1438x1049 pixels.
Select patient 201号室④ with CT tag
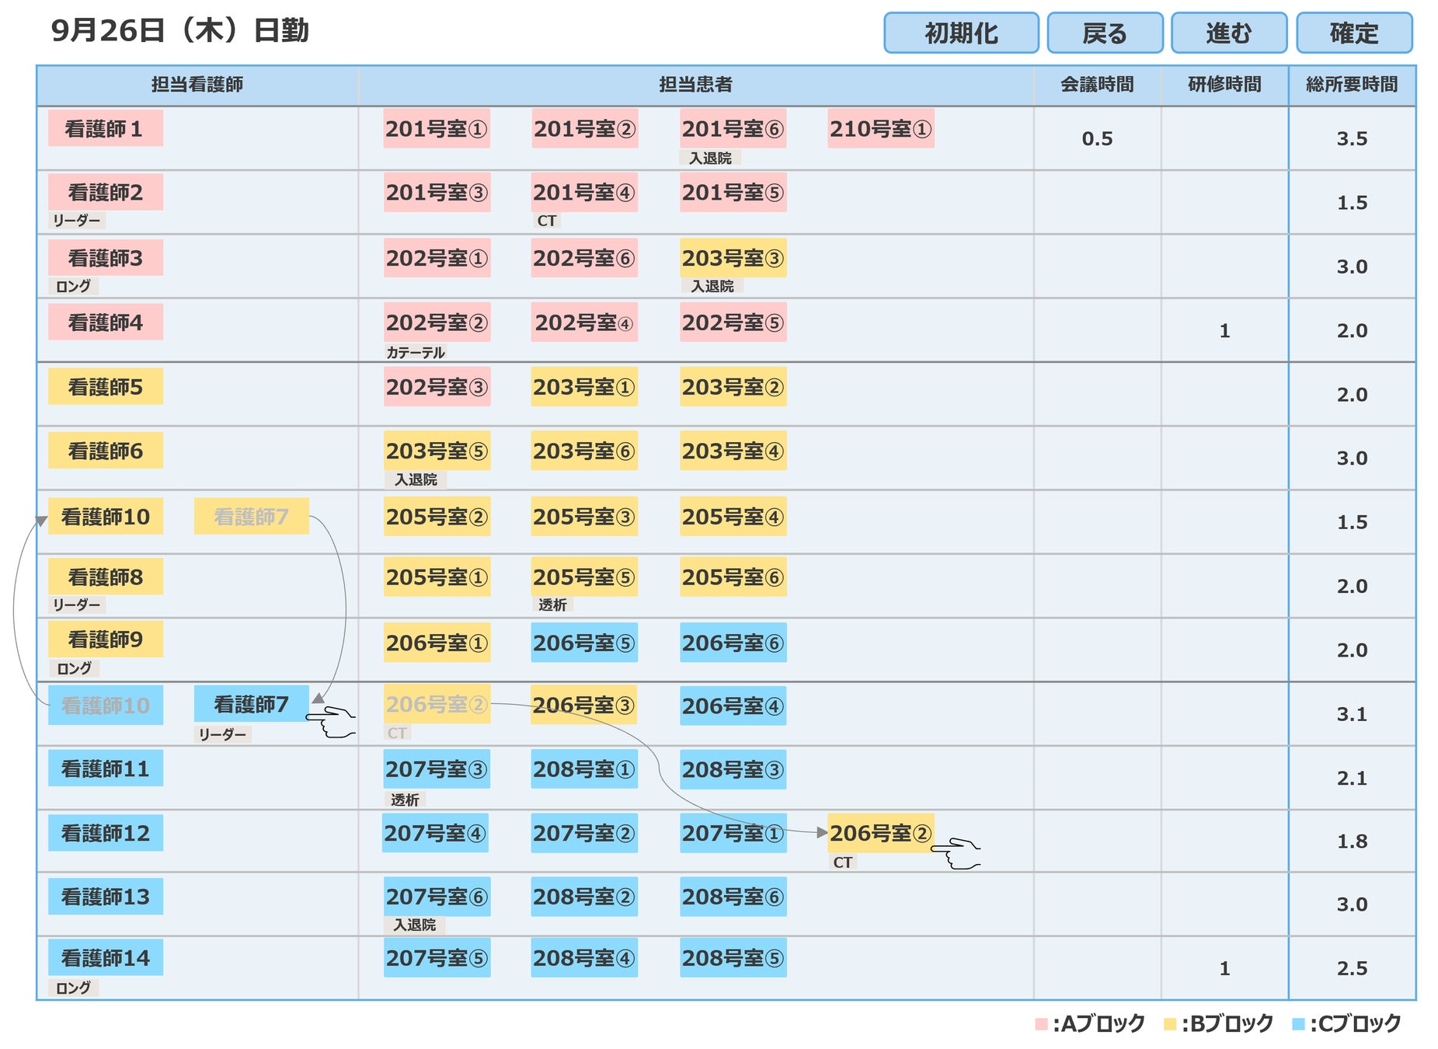[x=585, y=192]
